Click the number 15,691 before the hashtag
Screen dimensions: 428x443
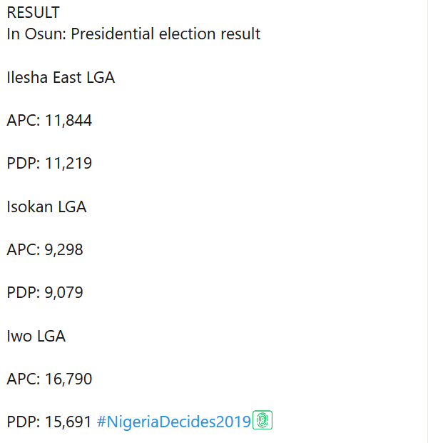click(68, 422)
